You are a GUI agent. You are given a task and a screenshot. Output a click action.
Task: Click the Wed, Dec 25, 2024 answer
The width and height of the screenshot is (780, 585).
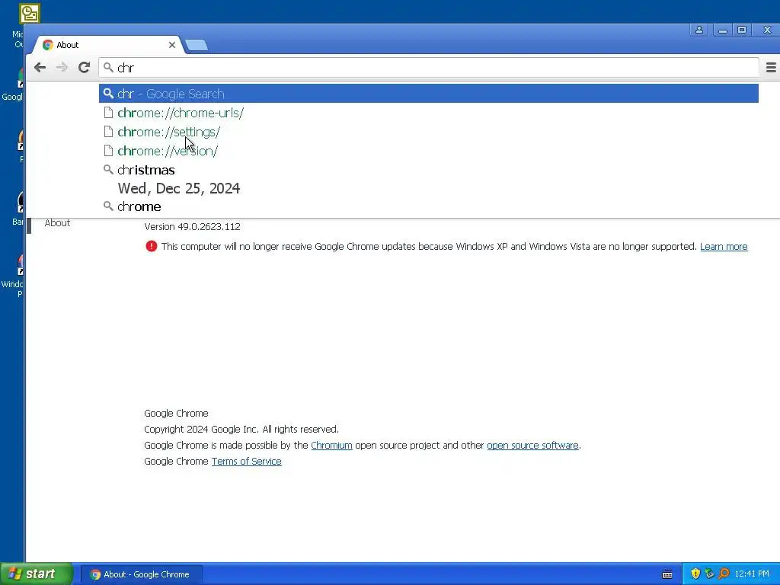click(x=178, y=189)
